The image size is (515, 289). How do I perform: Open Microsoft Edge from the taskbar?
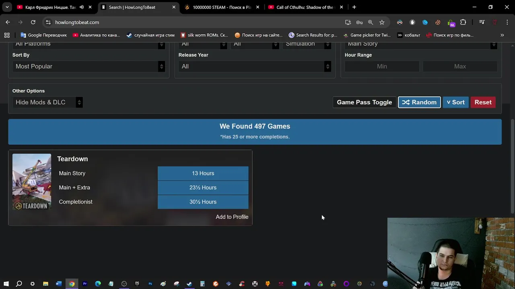[98, 284]
